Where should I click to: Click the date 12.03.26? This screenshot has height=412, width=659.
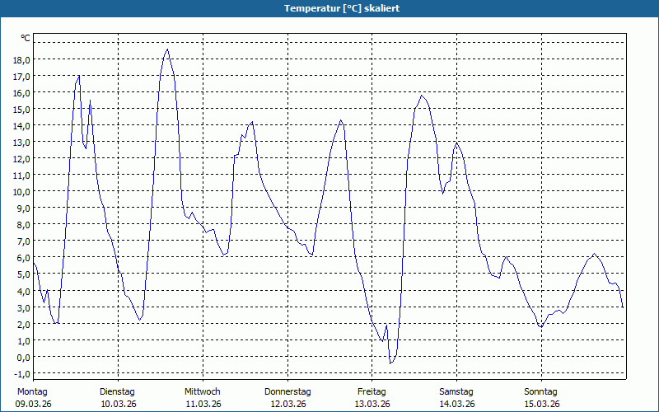click(287, 405)
